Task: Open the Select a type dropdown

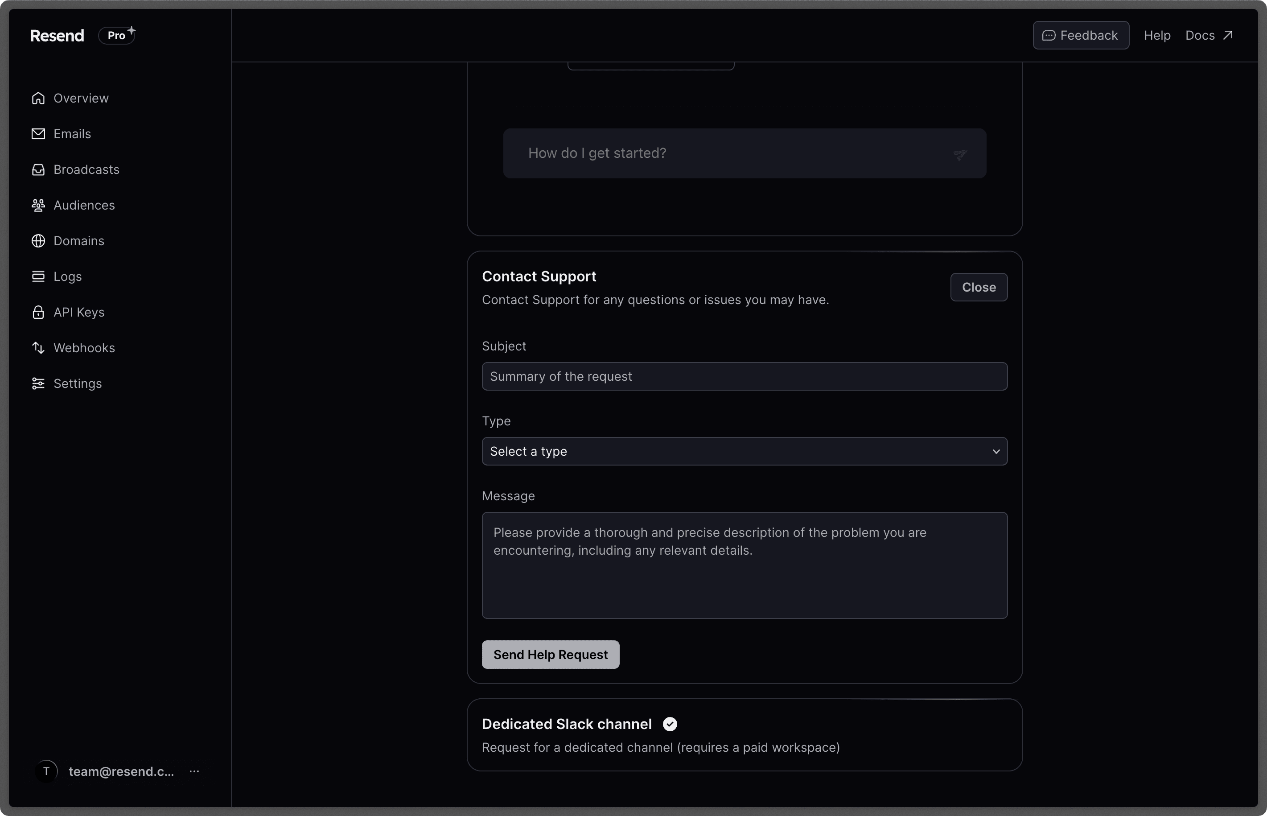Action: pyautogui.click(x=744, y=451)
